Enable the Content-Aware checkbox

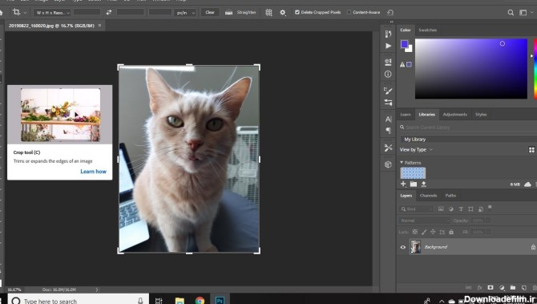[x=349, y=12]
